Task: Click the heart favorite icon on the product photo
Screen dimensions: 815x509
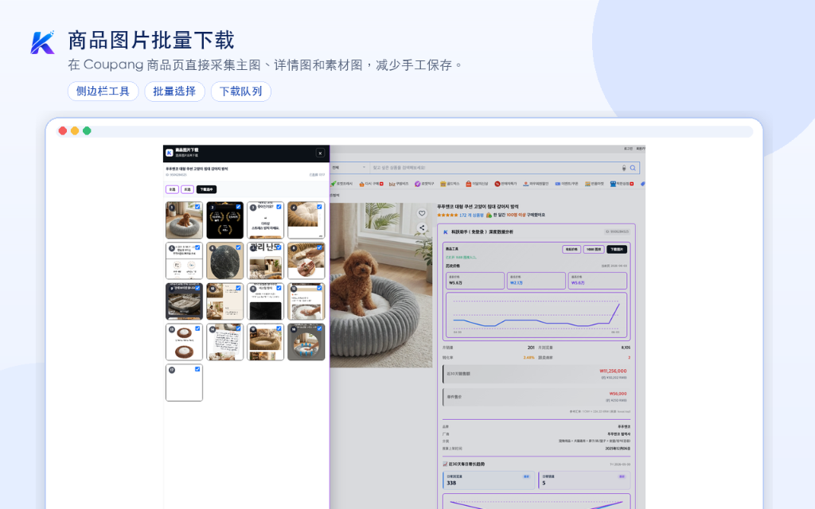Action: (422, 213)
